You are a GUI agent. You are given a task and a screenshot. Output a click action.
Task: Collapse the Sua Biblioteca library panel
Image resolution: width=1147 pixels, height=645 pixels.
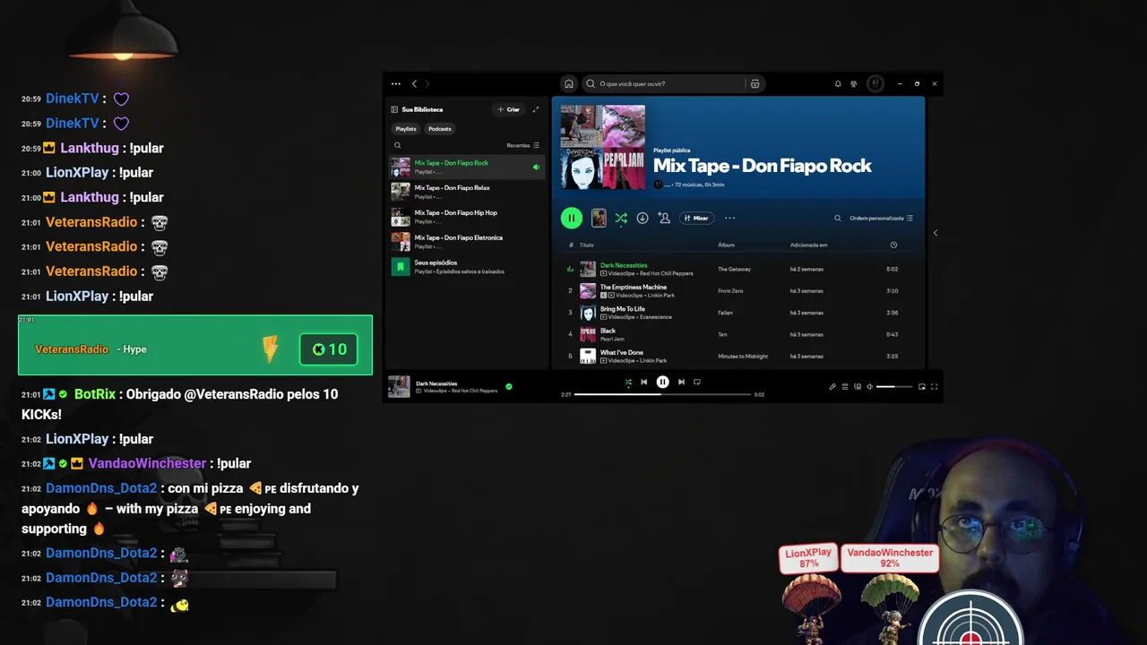pyautogui.click(x=417, y=109)
